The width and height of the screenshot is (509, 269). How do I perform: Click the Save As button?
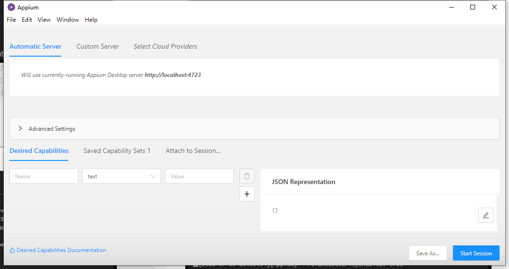[x=428, y=253]
